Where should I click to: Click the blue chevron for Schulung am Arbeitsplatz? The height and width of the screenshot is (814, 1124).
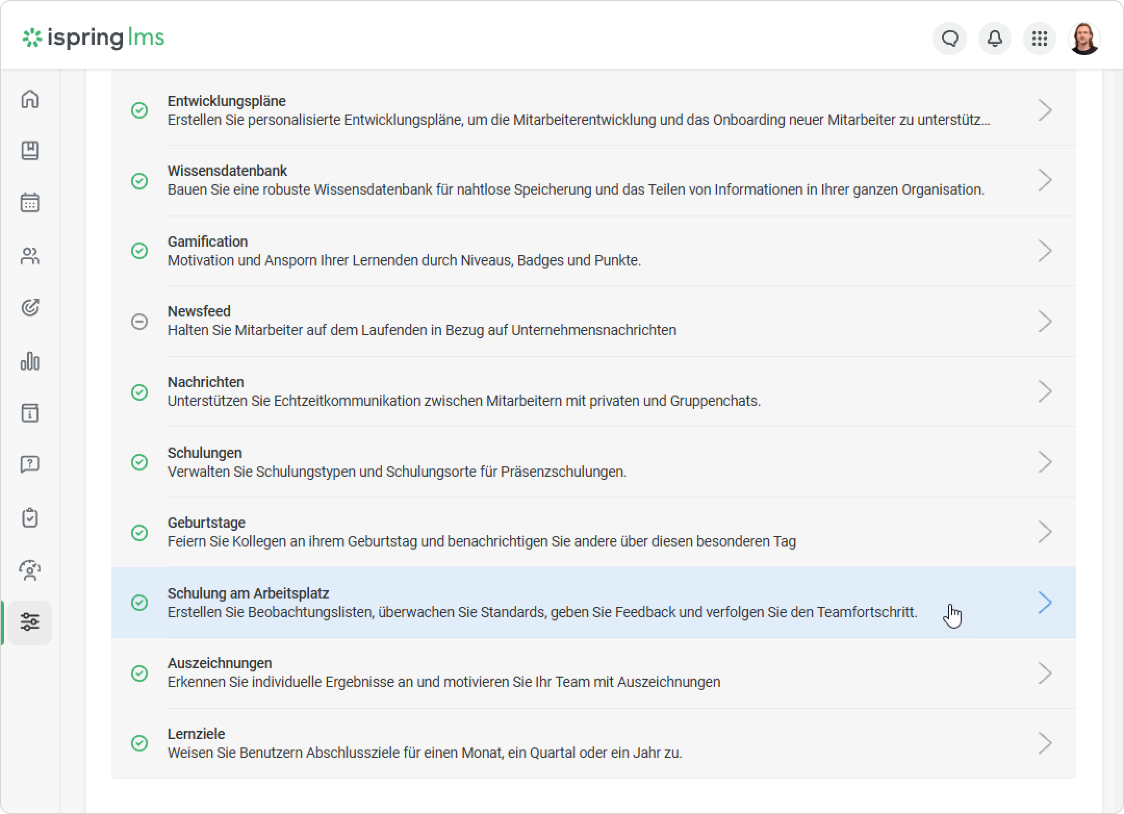(x=1045, y=603)
